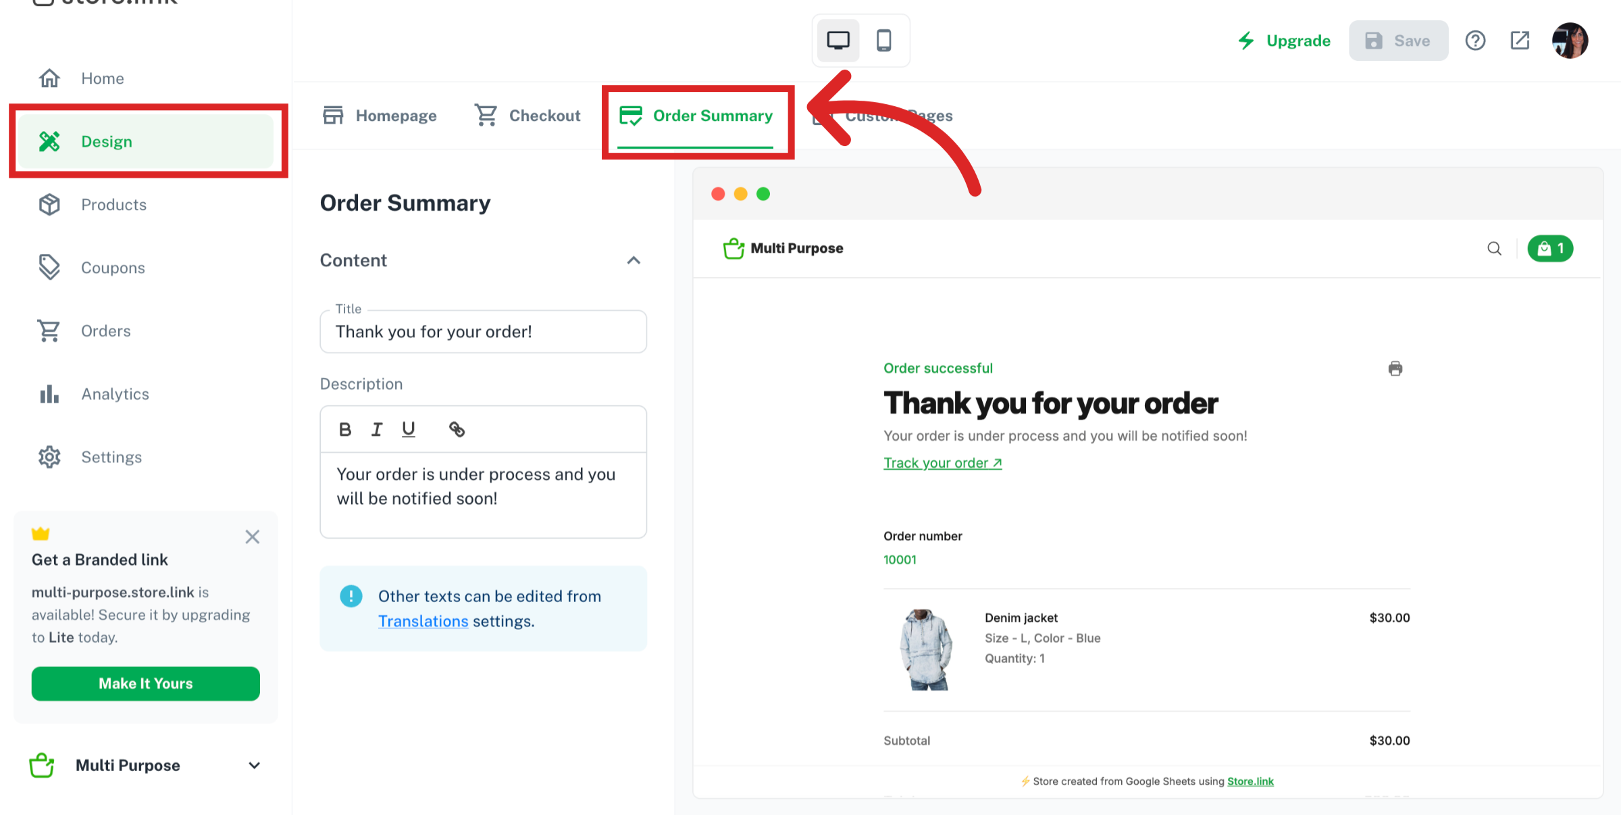Viewport: 1621px width, 815px height.
Task: Click the insert link icon in description editor
Action: tap(457, 429)
